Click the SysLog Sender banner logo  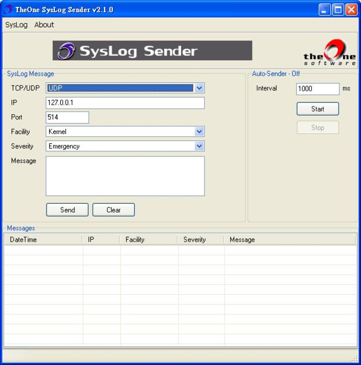(152, 50)
